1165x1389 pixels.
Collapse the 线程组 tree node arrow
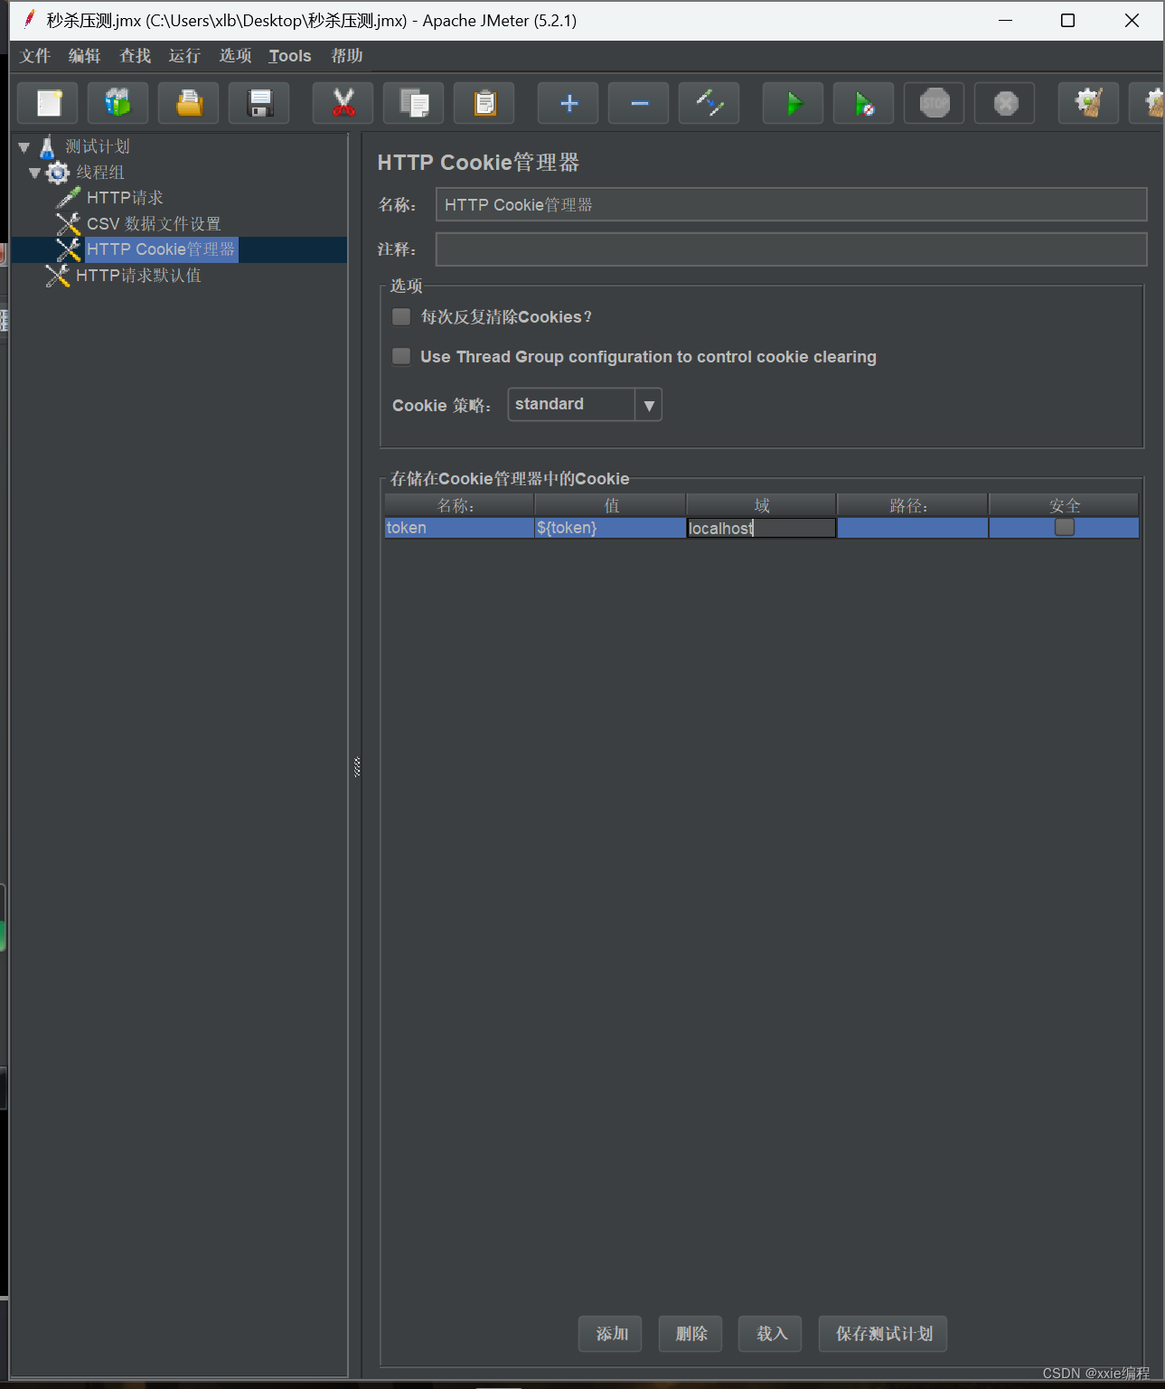[35, 173]
